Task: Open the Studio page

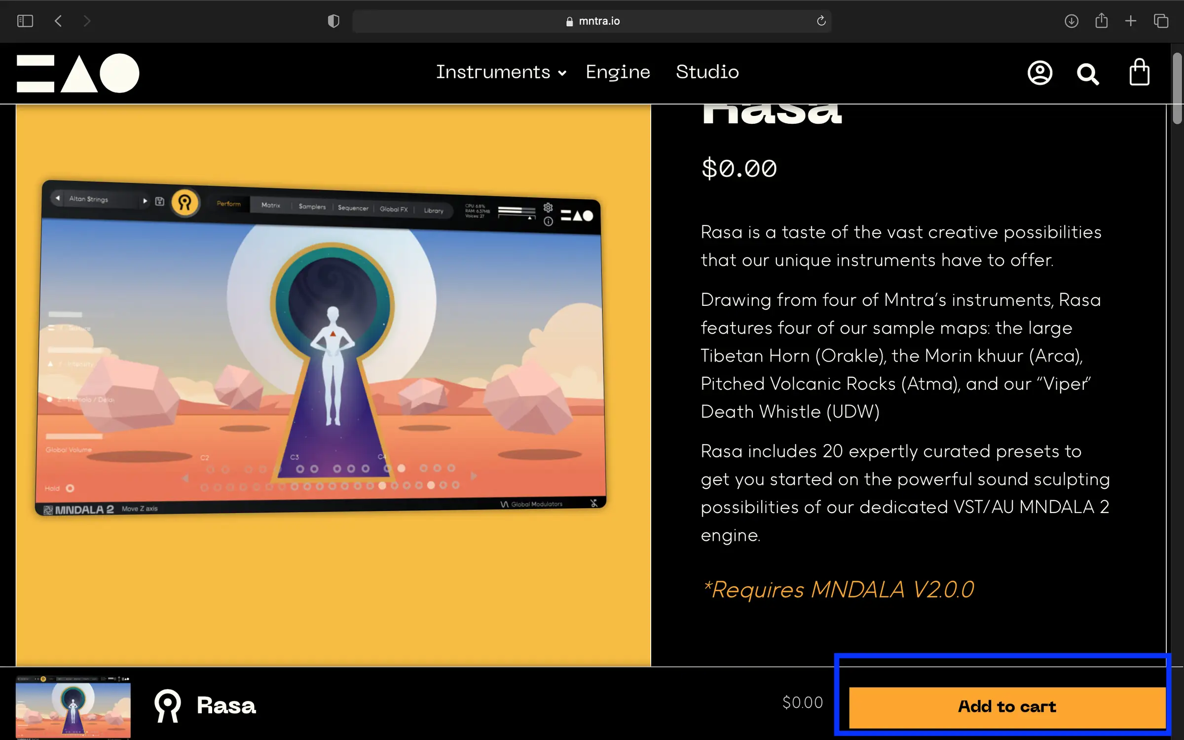Action: point(707,72)
